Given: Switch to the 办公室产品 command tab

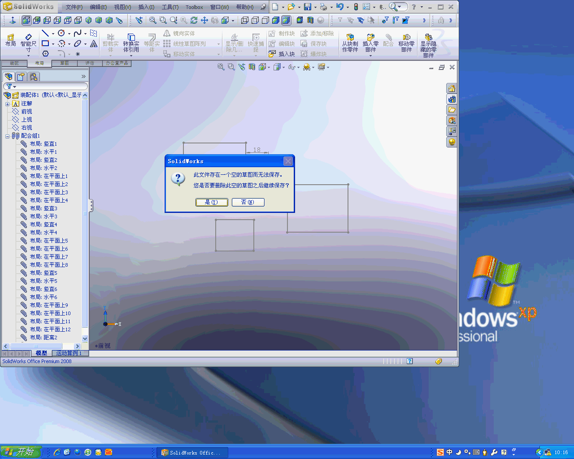Looking at the screenshot, I should pos(117,63).
